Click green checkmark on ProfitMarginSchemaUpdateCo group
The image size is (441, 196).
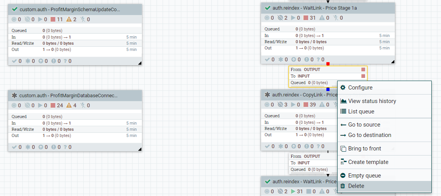tap(15, 9)
